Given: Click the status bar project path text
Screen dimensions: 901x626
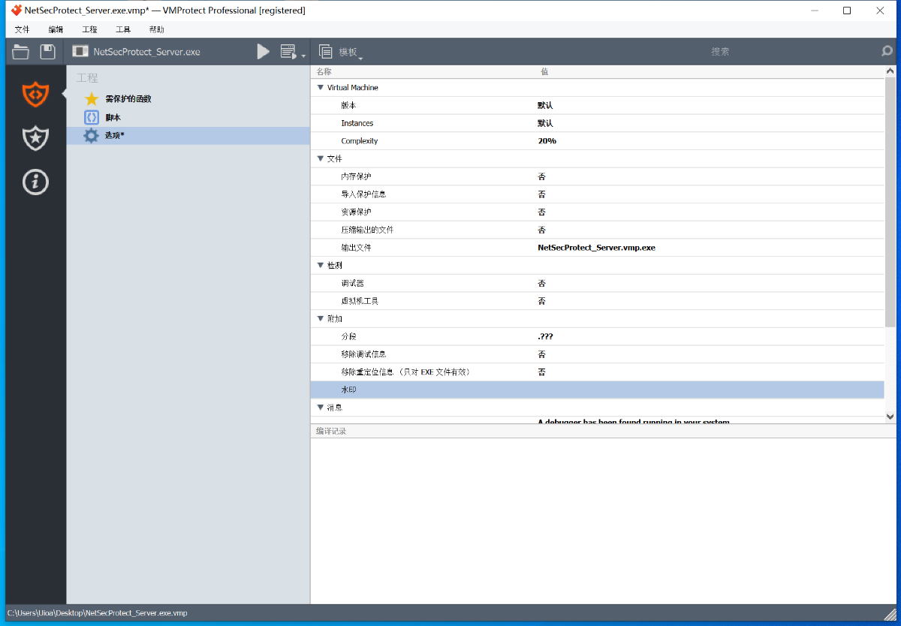Looking at the screenshot, I should point(97,613).
